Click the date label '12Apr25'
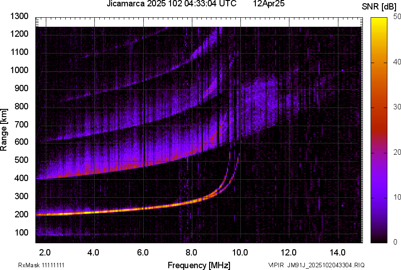Screen dimensions: 401x270 point(269,4)
